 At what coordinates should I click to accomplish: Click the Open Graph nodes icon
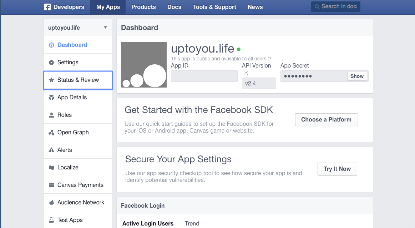(51, 133)
